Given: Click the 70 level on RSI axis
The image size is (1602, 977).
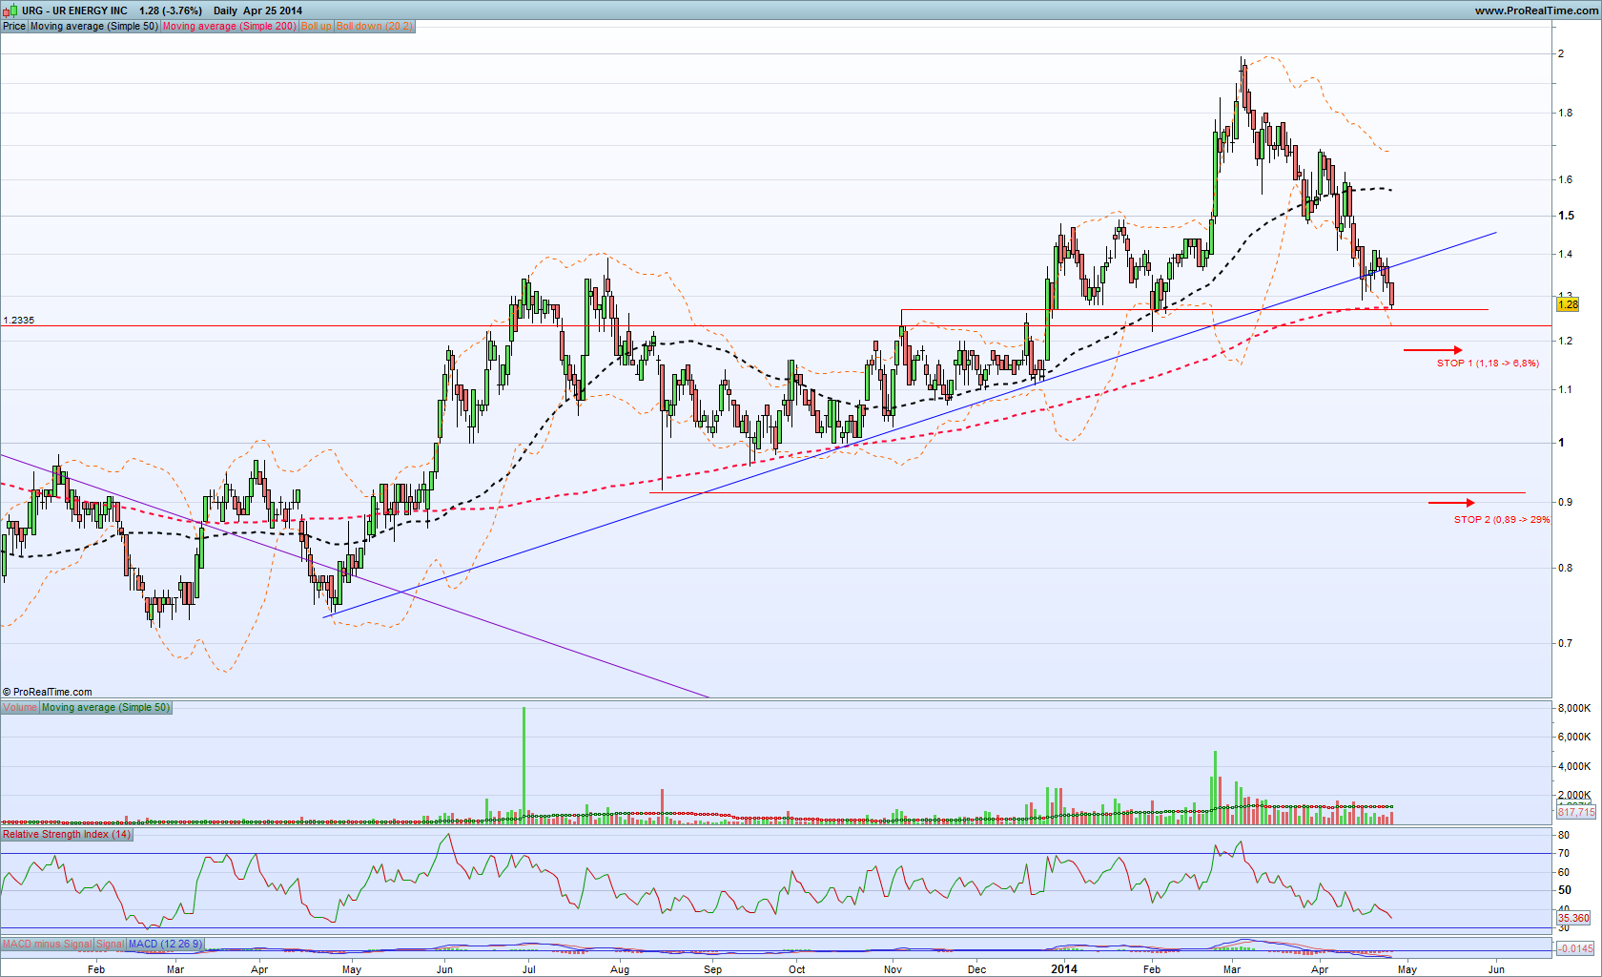Looking at the screenshot, I should coord(1564,854).
